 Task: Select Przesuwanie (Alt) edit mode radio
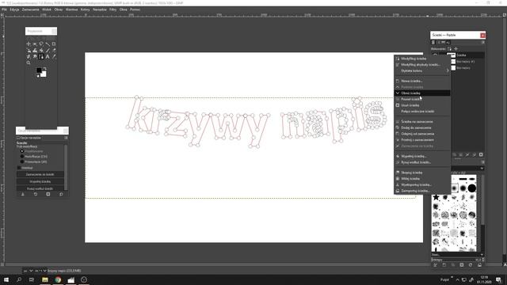pos(22,161)
